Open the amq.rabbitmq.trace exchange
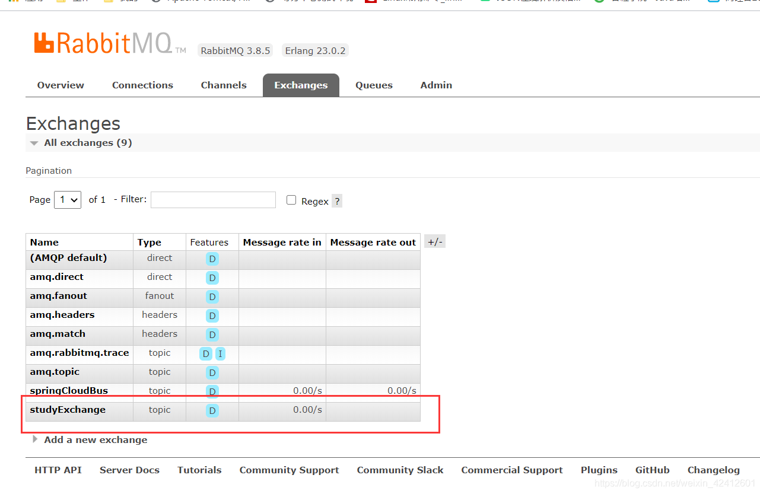This screenshot has width=760, height=494. 80,353
